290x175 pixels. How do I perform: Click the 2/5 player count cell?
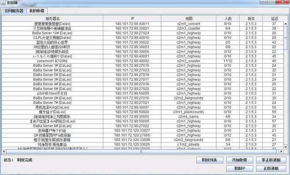pyautogui.click(x=228, y=42)
